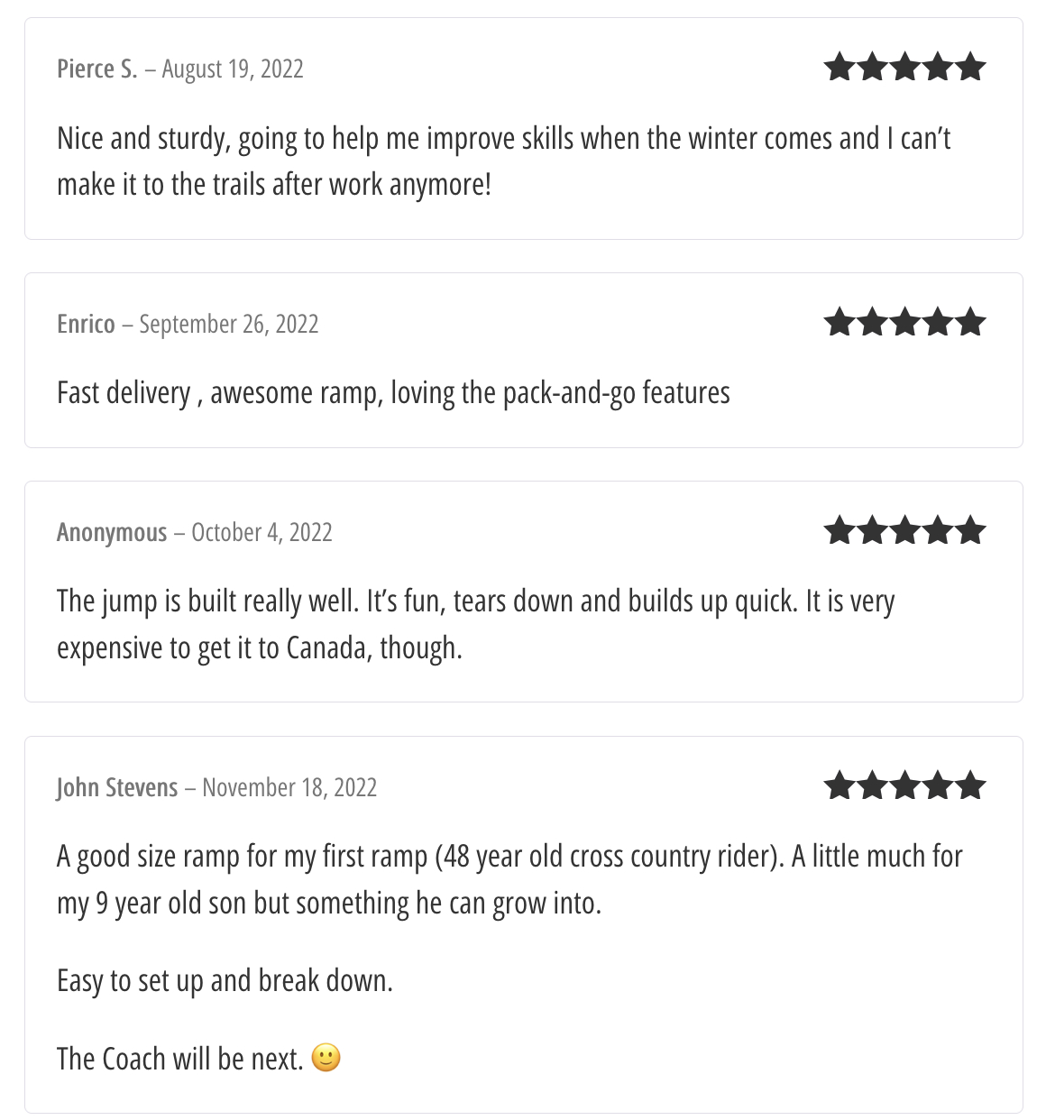The width and height of the screenshot is (1046, 1120).
Task: Click the middle star of Enrico's rating
Action: pos(905,323)
